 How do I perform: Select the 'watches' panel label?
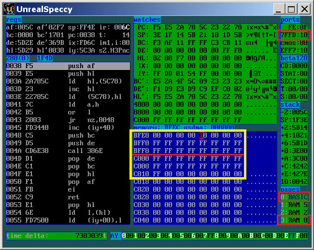tap(147, 20)
